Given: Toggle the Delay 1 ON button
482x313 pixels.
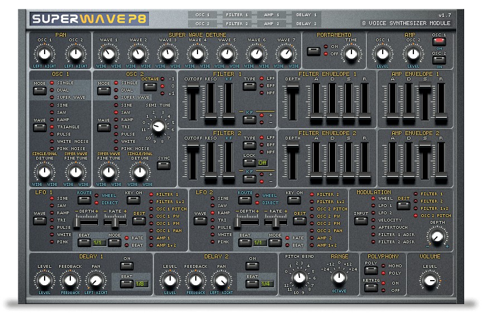Looking at the screenshot, I should coord(127,266).
